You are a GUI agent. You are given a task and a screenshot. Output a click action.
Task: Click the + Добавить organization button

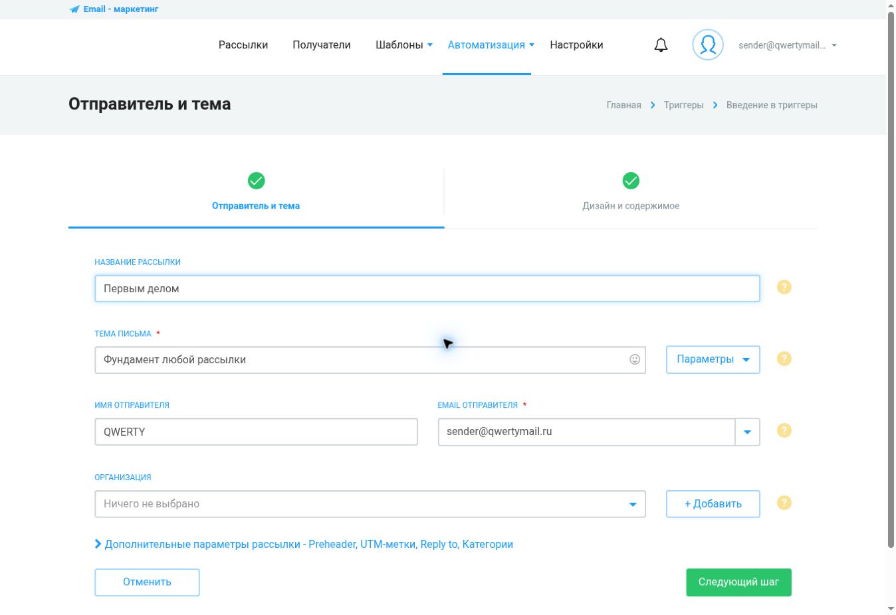coord(713,504)
